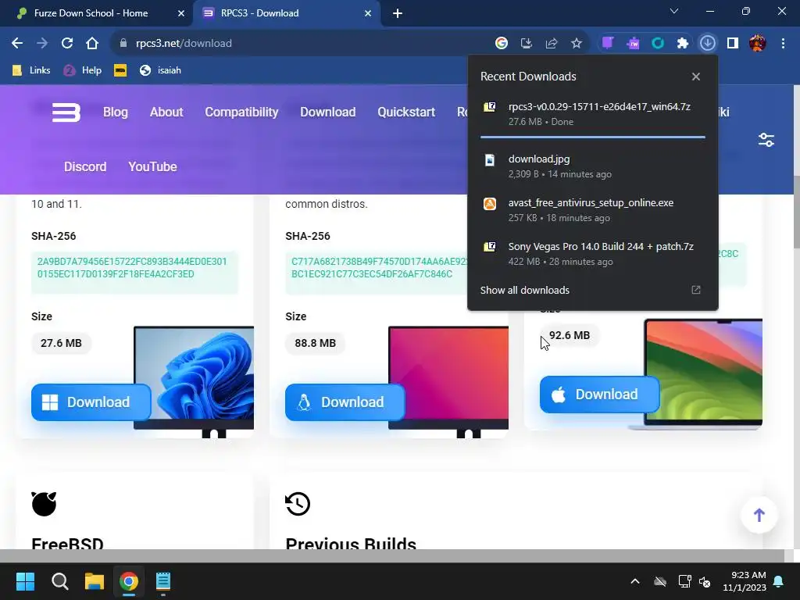Open the Extensions puzzle piece menu
800x600 pixels.
pos(683,44)
